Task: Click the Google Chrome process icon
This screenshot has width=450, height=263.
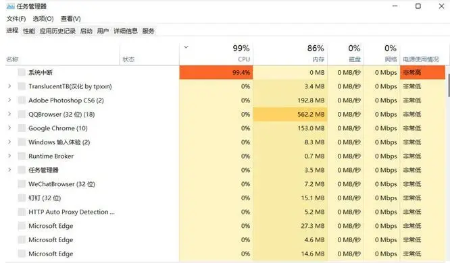Action: [x=22, y=128]
